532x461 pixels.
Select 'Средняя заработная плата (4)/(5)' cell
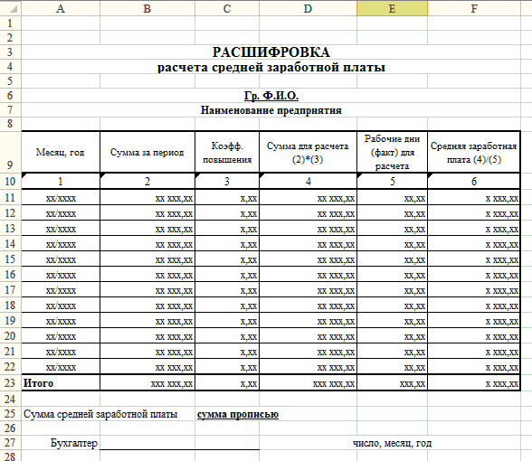click(474, 152)
